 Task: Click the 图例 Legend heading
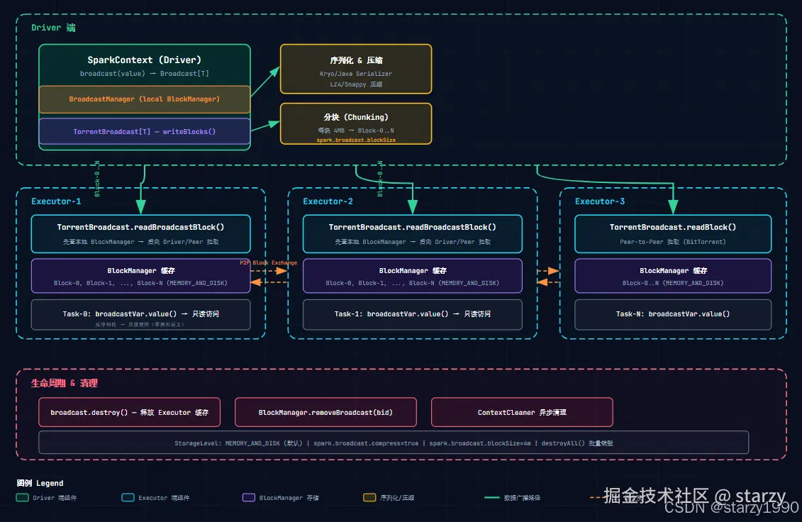coord(40,483)
